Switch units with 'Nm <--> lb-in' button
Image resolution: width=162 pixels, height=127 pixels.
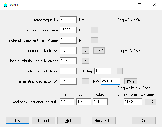click(x=104, y=121)
